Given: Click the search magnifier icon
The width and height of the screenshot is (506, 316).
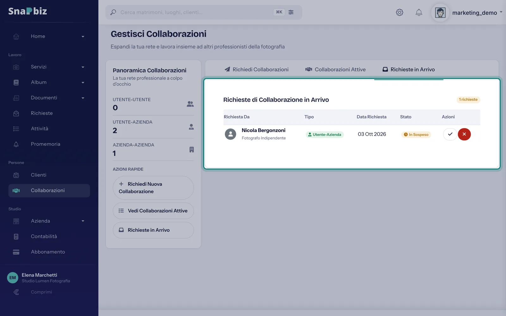Looking at the screenshot, I should pyautogui.click(x=113, y=12).
